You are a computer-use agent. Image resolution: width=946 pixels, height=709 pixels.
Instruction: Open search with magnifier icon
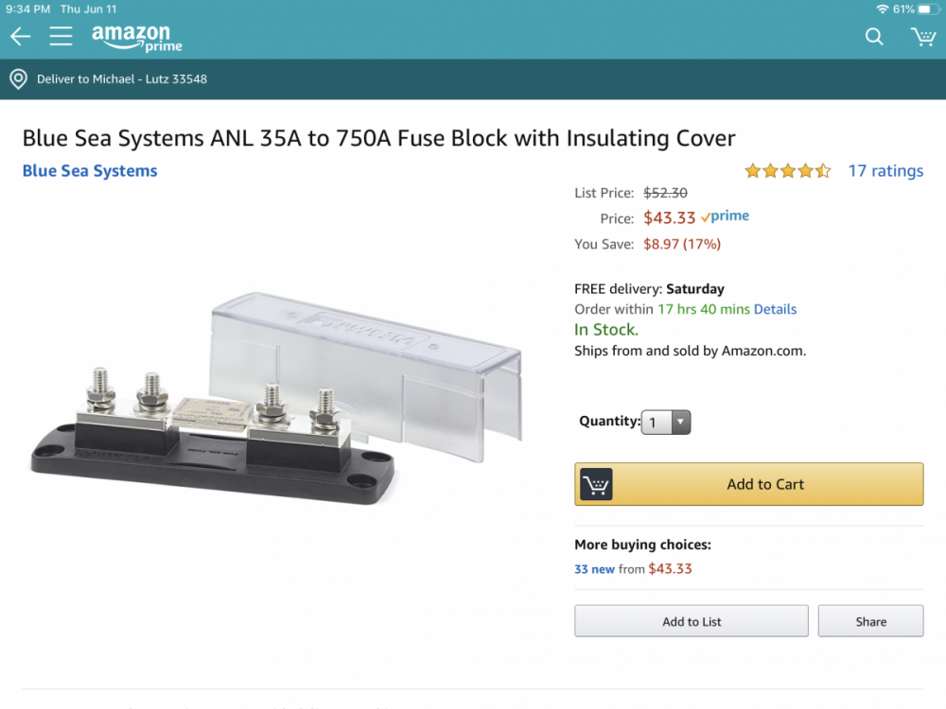pyautogui.click(x=874, y=37)
